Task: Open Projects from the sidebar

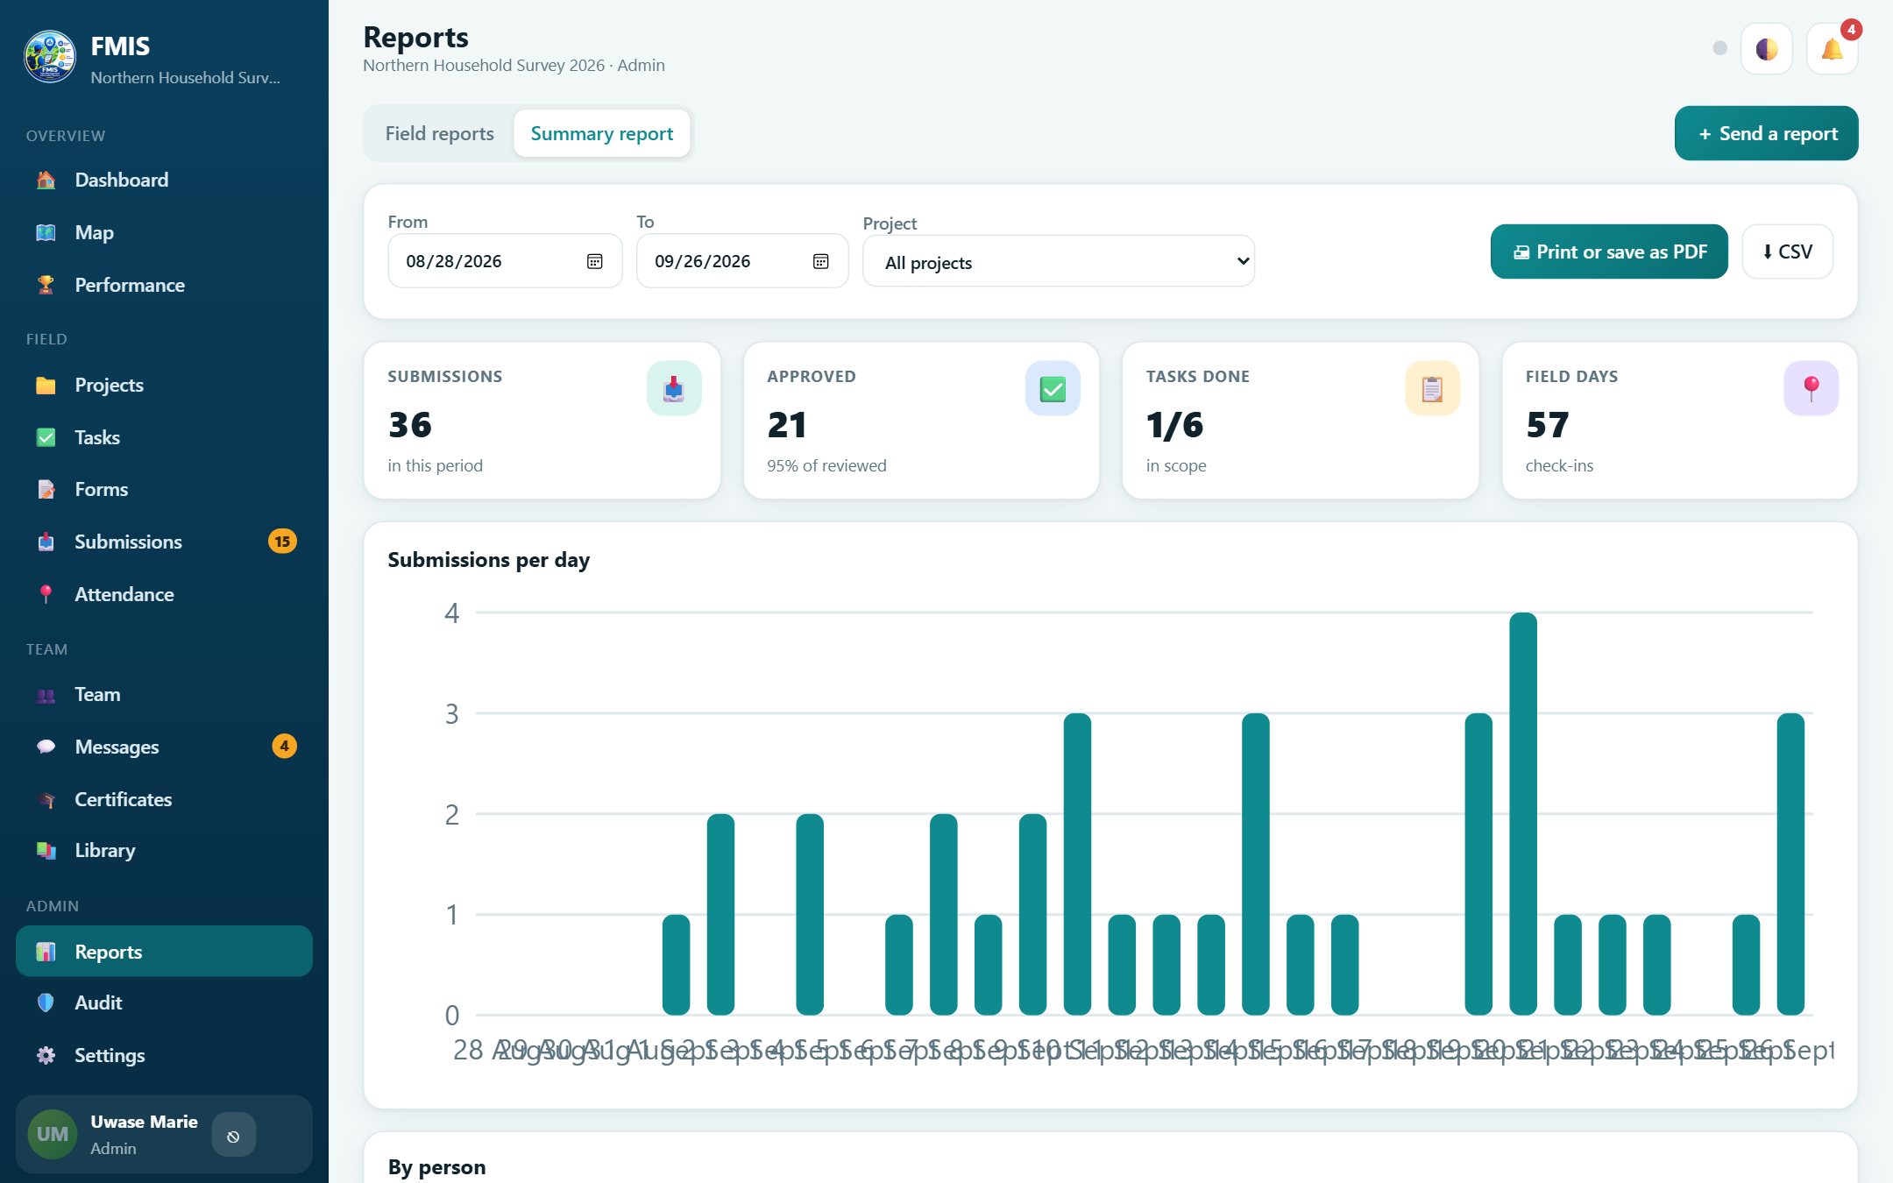Action: 164,385
